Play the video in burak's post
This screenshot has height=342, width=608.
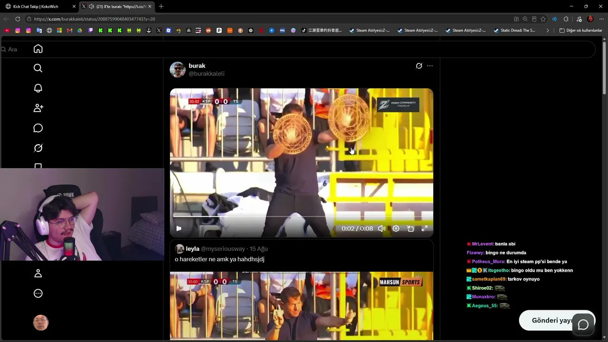179,228
